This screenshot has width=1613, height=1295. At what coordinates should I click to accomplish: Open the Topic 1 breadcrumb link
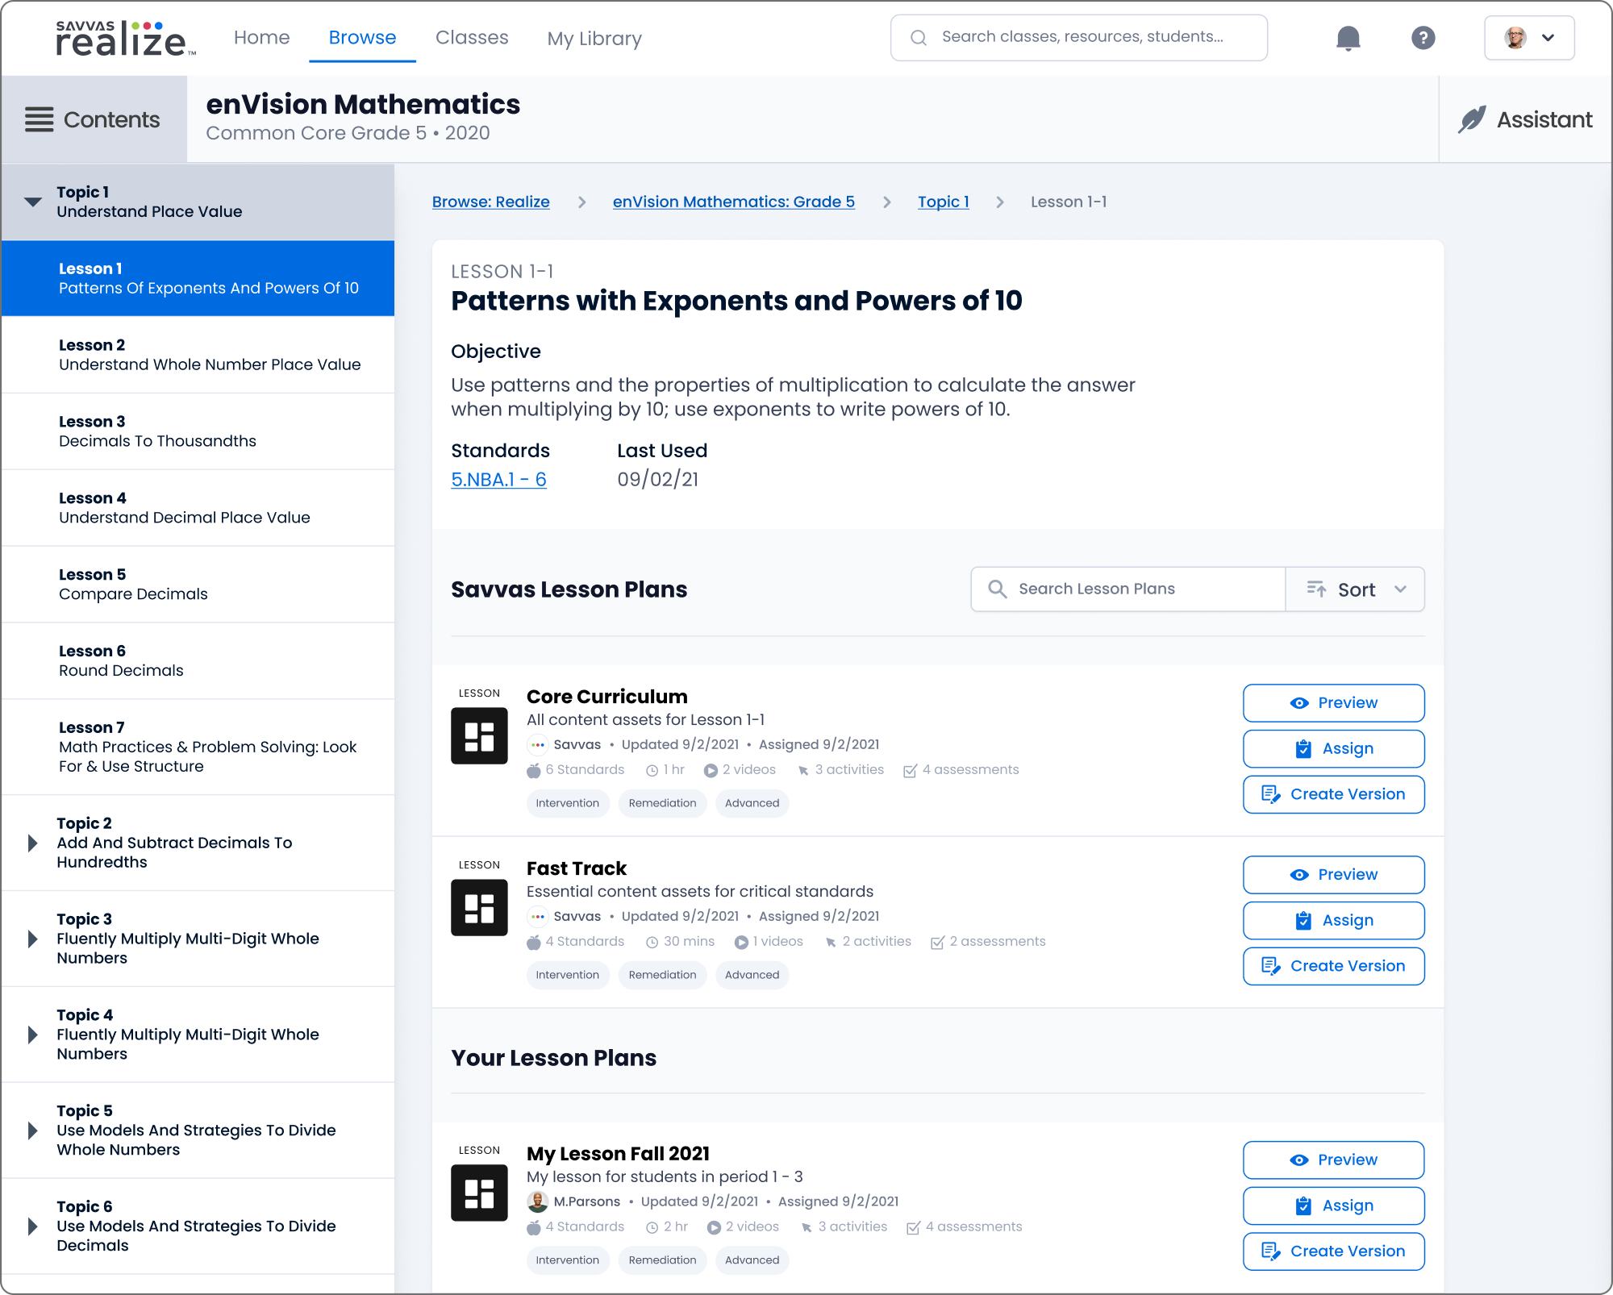pos(943,202)
